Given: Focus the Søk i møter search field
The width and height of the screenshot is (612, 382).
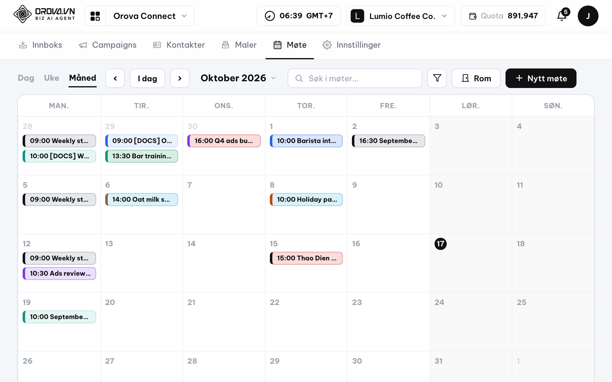Looking at the screenshot, I should [x=355, y=78].
